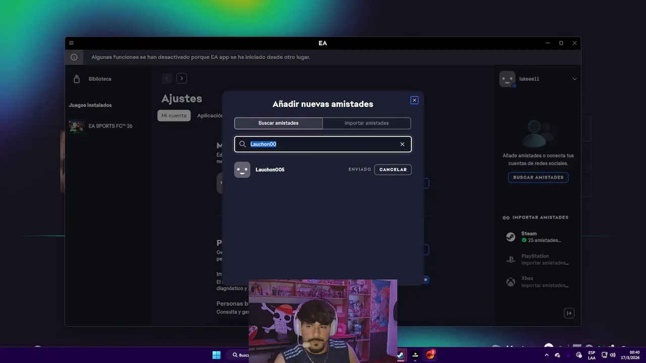Click the EA SPORTS FC 26 thumbnail

[76, 127]
